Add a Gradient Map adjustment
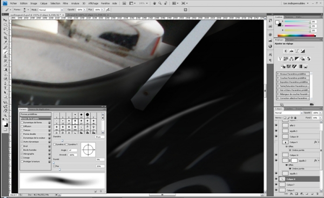324x198 pixels. point(300,66)
